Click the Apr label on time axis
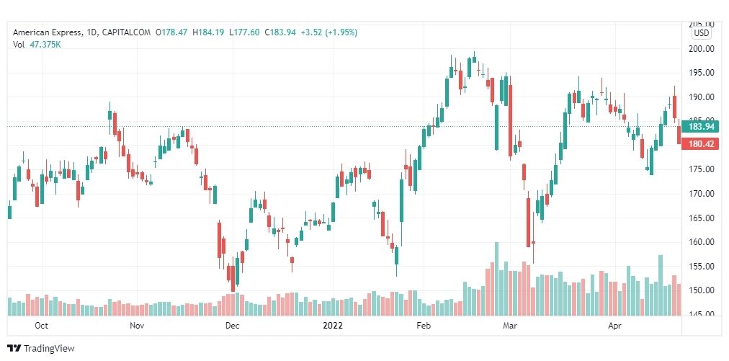The height and width of the screenshot is (361, 729). pyautogui.click(x=614, y=326)
